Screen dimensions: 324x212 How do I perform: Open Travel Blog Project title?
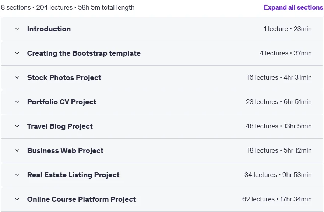click(60, 126)
